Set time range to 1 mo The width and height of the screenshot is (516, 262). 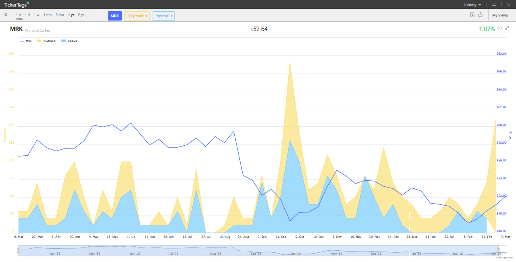(48, 15)
